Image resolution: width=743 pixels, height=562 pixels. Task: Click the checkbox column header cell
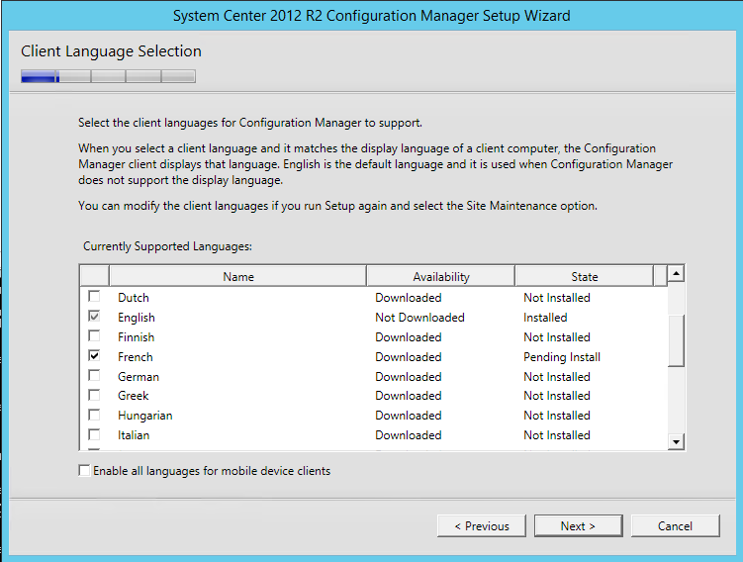pyautogui.click(x=95, y=276)
